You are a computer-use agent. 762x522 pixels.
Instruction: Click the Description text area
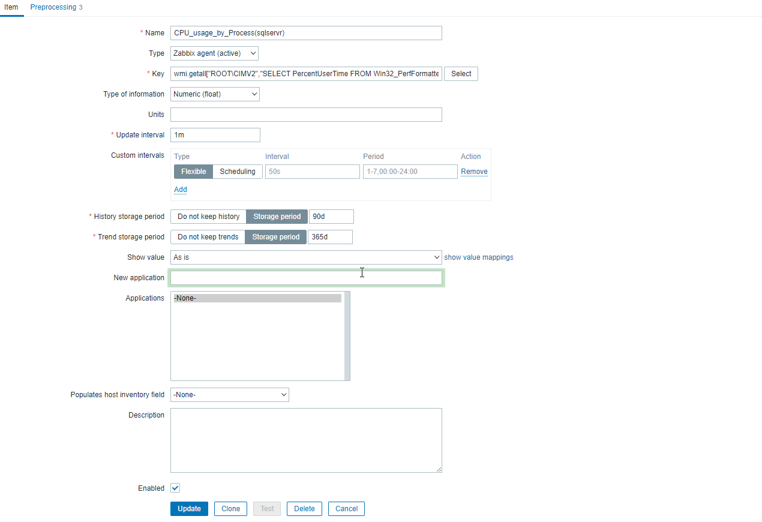coord(306,440)
